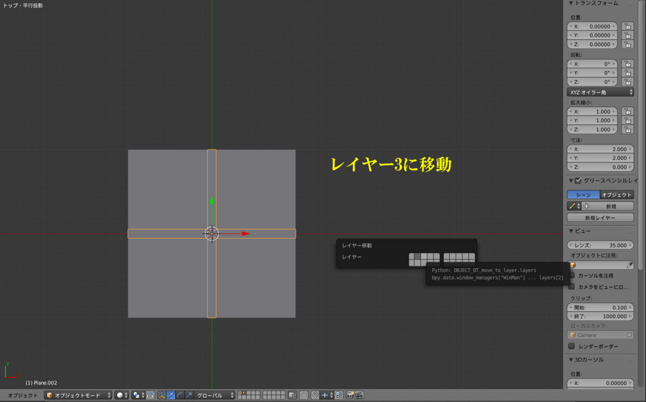
Task: Open the オブジェクトモード mode dropdown
Action: [78, 395]
